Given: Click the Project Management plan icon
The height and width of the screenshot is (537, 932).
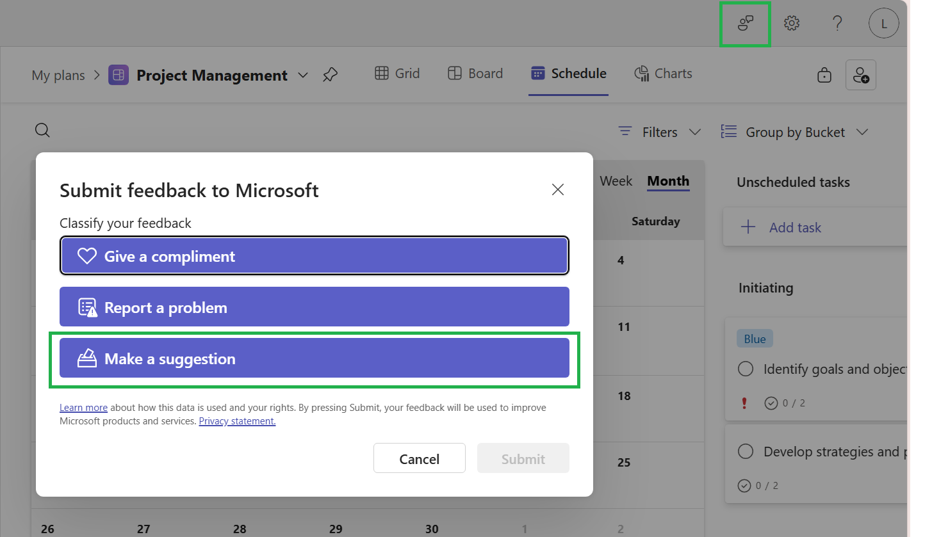Looking at the screenshot, I should (119, 75).
